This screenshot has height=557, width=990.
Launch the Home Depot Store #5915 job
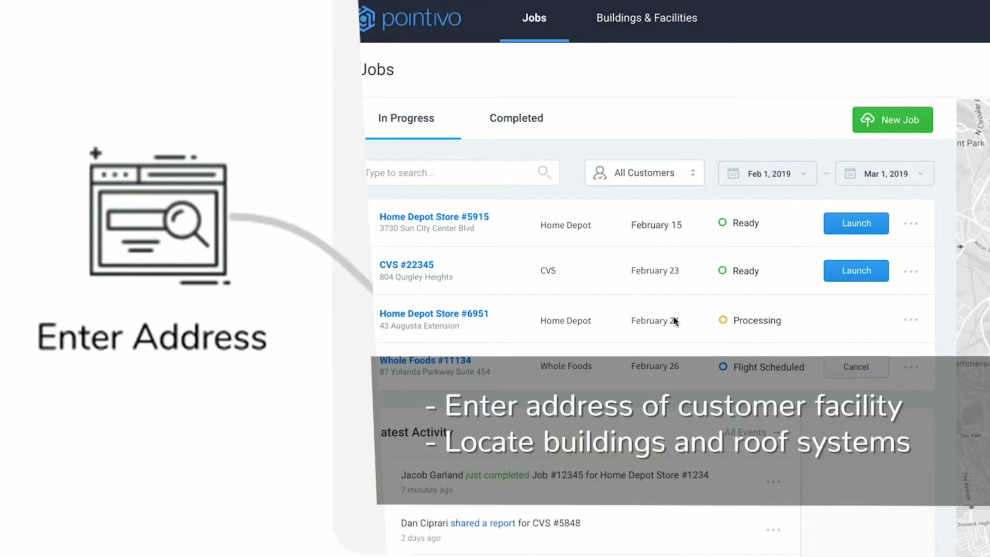pyautogui.click(x=856, y=224)
